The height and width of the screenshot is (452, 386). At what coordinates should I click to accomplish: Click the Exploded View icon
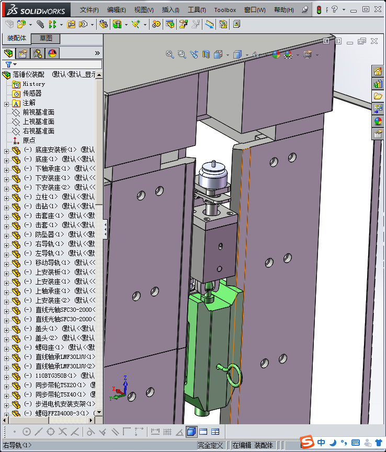point(184,24)
